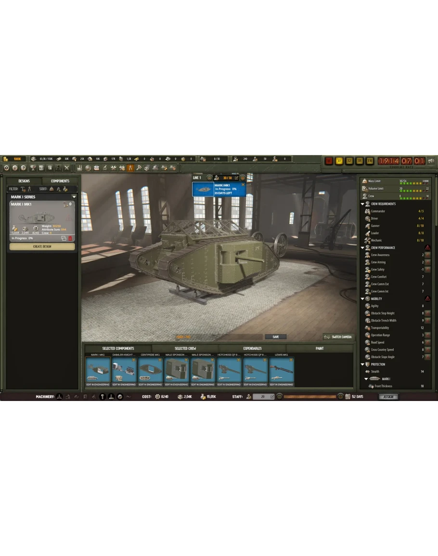Click the crossed swords icon in toolbar

(66, 168)
